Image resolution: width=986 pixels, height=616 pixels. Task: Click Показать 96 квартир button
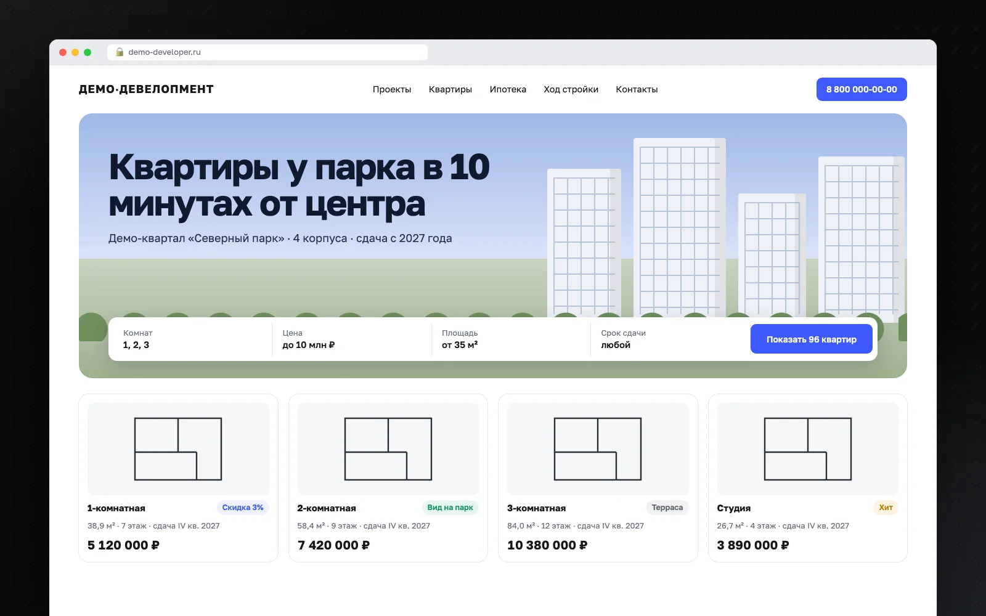point(812,339)
